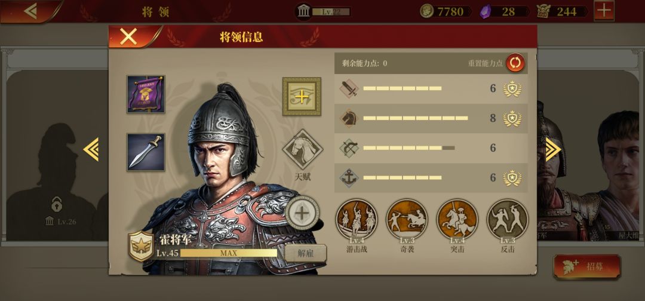Screen dimensions: 645x301
Task: Go back using top-left arrow
Action: [x=30, y=11]
